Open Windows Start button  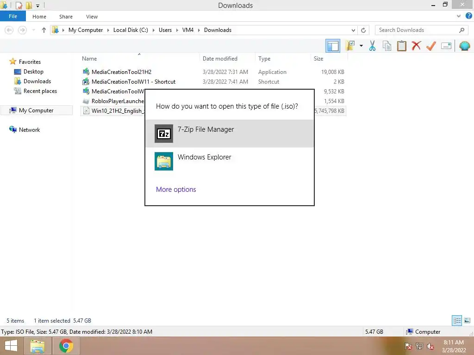coord(11,346)
